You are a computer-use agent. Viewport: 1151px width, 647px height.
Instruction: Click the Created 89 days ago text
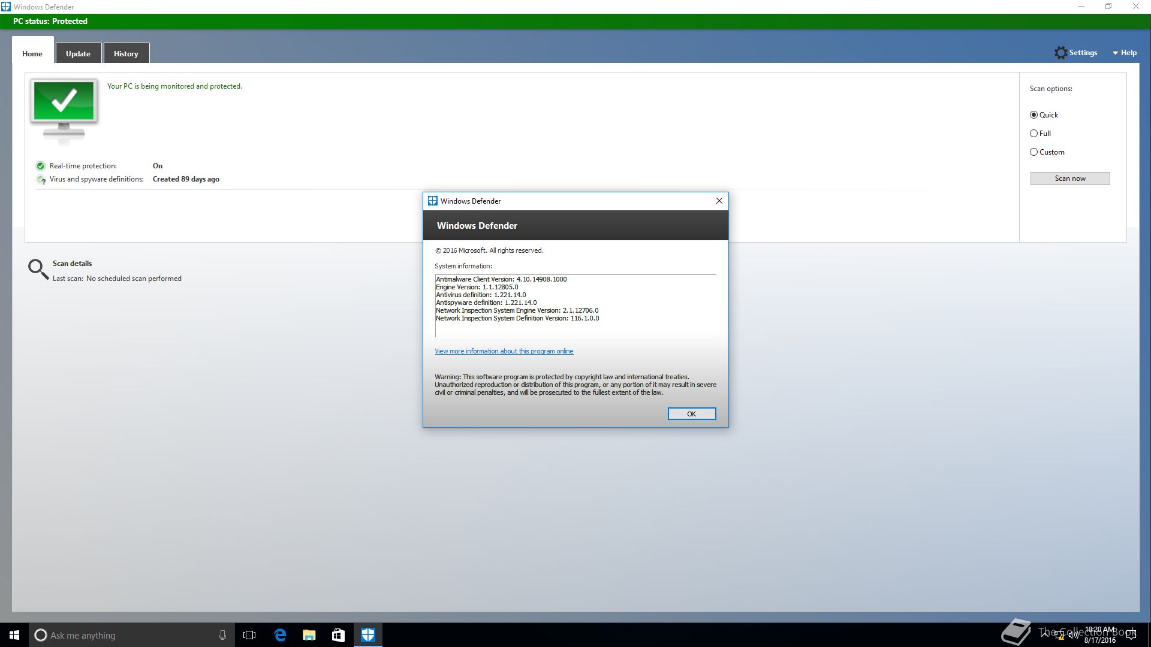[x=186, y=179]
